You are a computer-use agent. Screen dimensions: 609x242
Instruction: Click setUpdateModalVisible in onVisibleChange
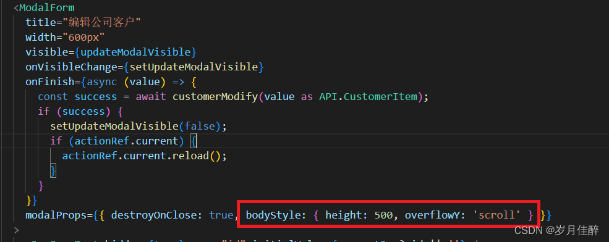(194, 67)
